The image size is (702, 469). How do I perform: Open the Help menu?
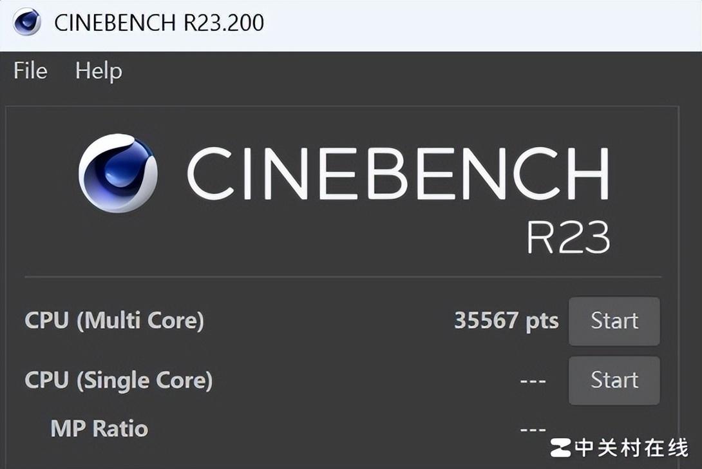click(x=98, y=70)
